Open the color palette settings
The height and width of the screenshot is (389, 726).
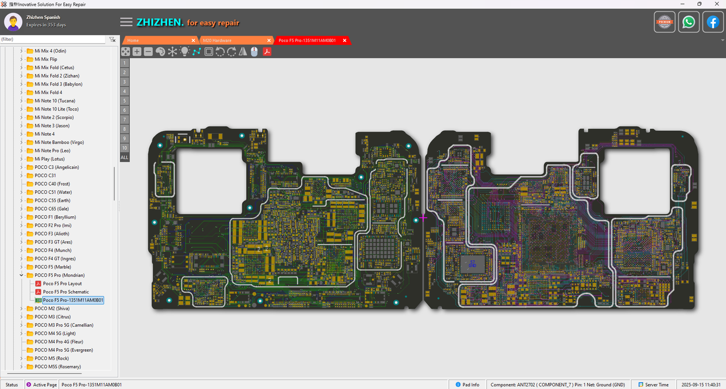[160, 52]
